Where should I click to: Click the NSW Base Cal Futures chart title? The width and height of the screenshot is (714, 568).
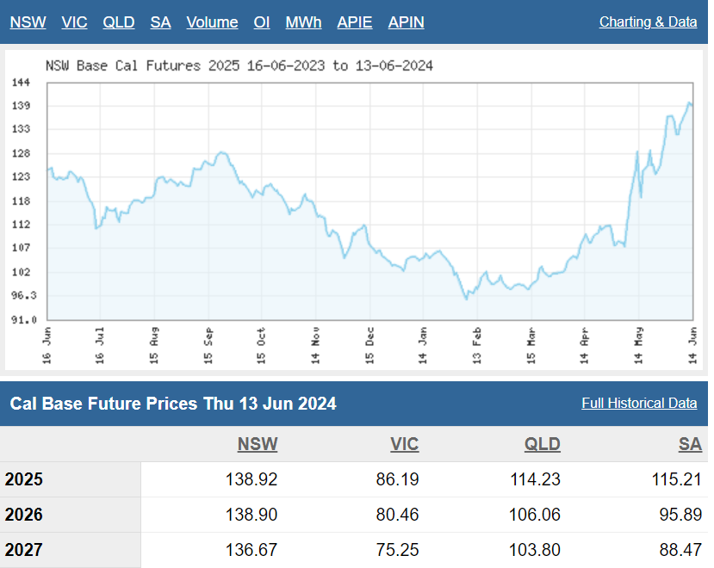239,65
